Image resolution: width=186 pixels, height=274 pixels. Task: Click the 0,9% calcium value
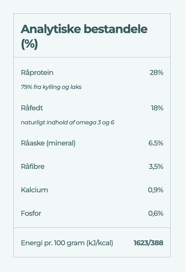(x=156, y=190)
